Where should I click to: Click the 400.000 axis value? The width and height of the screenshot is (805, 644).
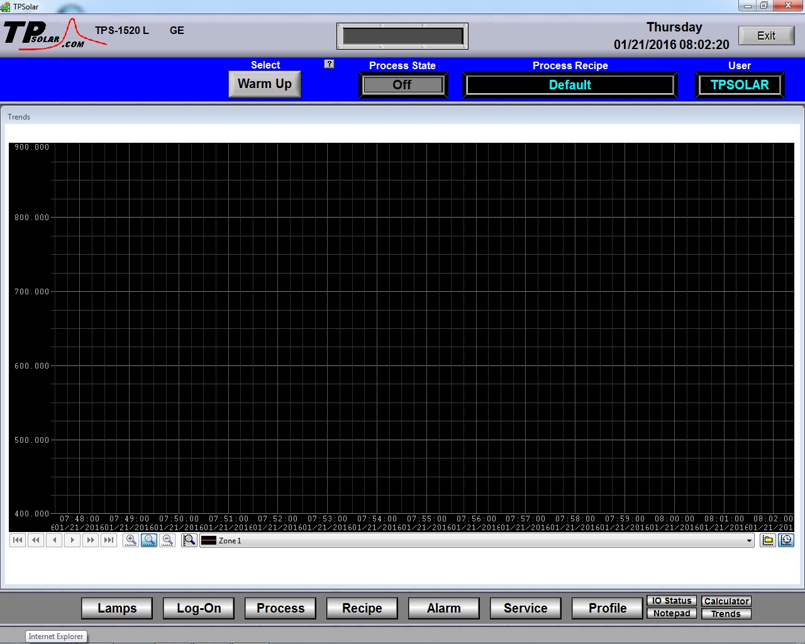[x=31, y=514]
